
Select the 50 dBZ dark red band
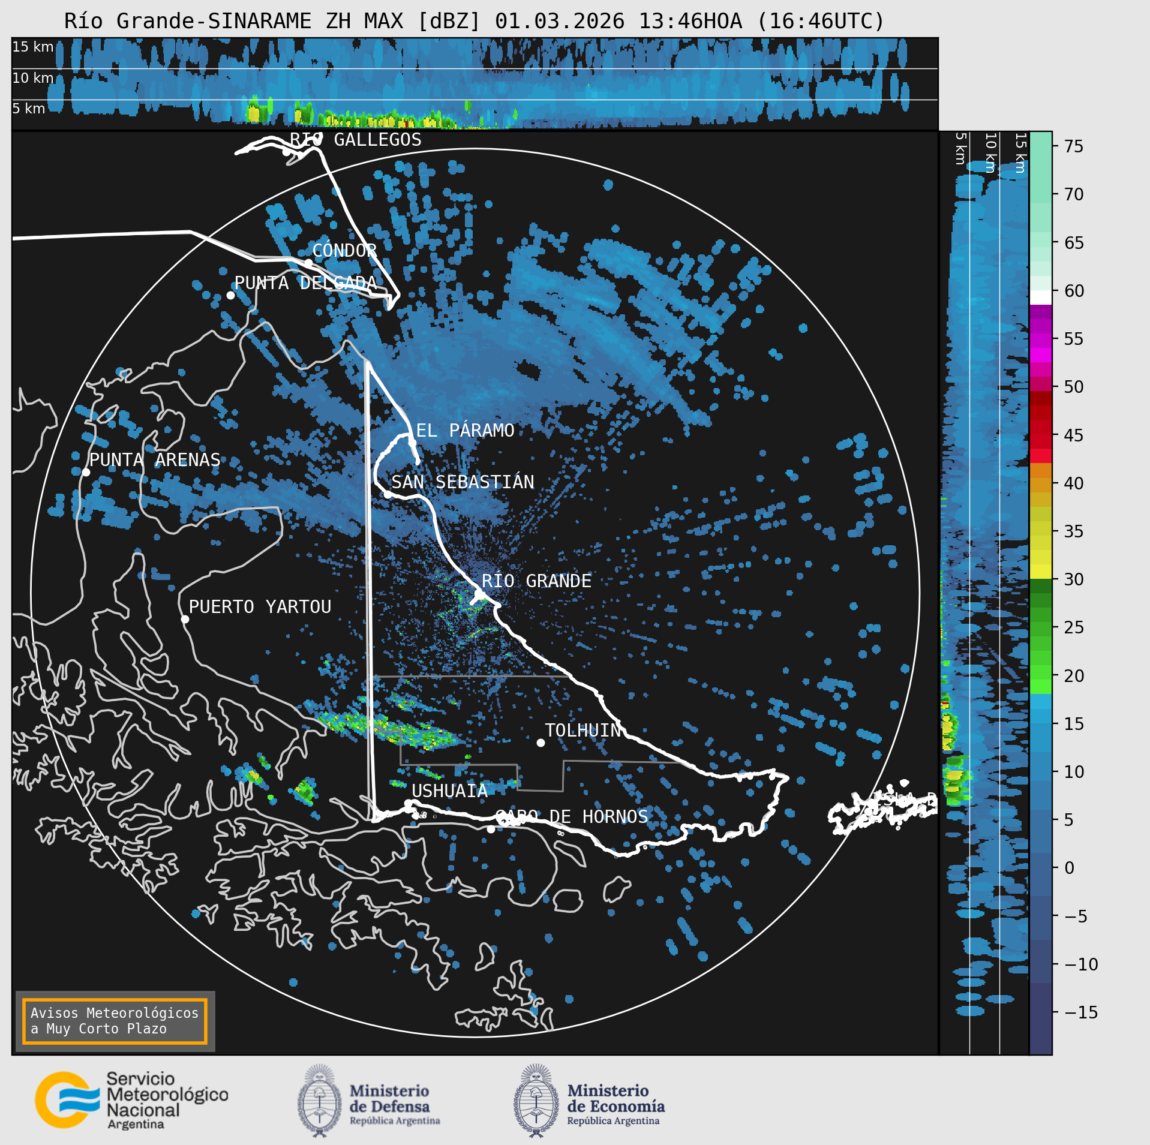pos(1041,398)
